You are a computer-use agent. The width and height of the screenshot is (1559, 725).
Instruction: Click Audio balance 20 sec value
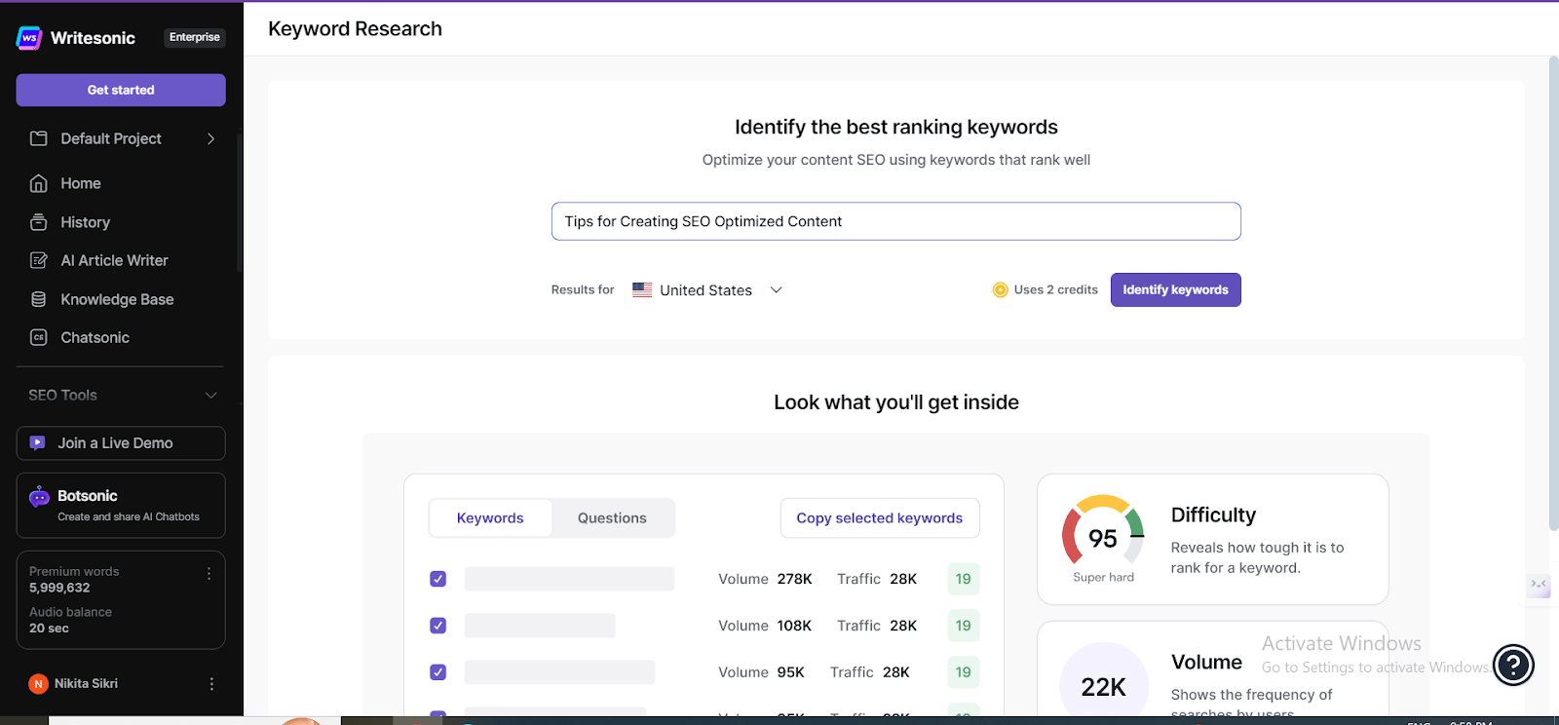[49, 629]
